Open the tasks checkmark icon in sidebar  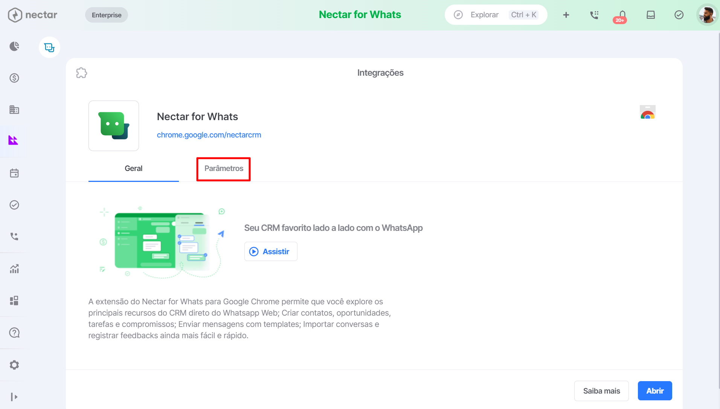tap(14, 205)
